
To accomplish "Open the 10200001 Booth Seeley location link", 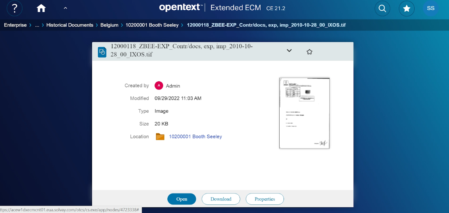I will (195, 136).
